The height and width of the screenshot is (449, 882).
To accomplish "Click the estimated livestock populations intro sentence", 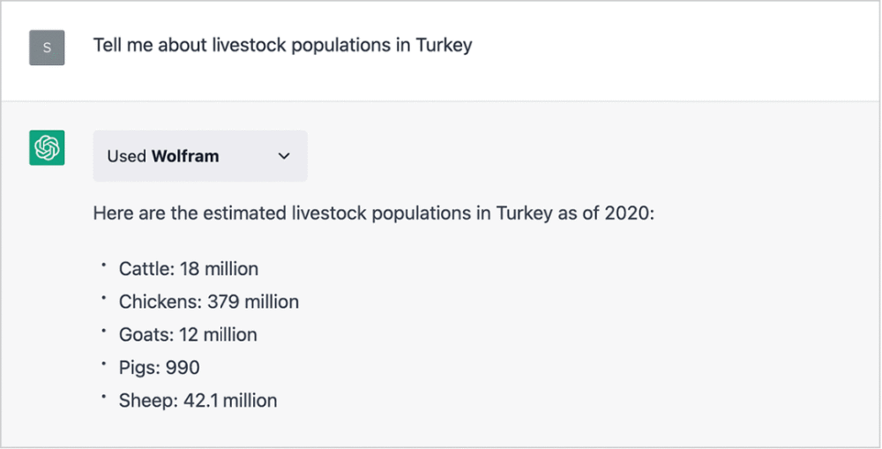I will click(x=373, y=213).
